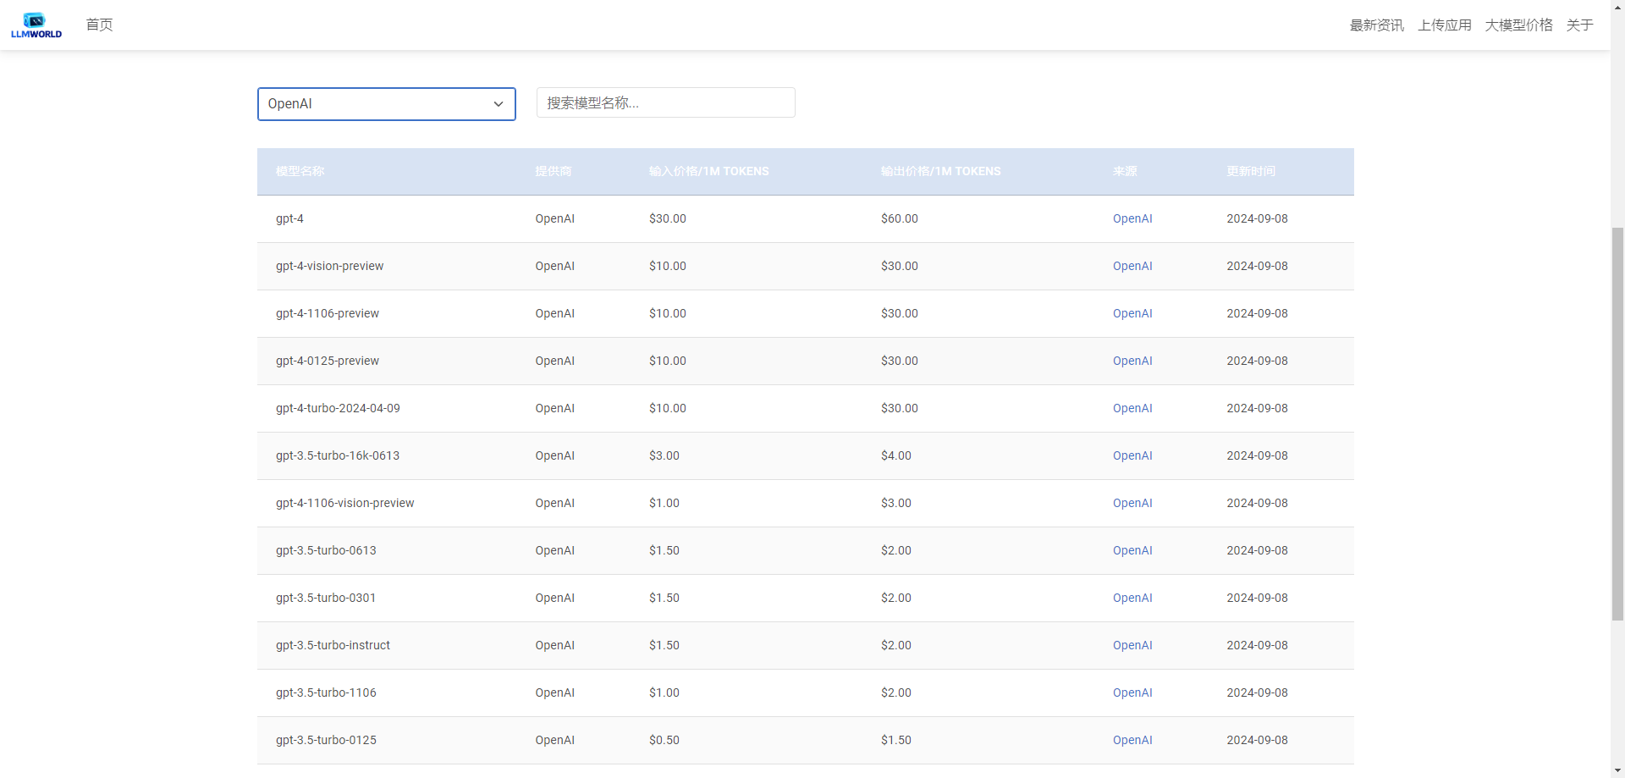Open OpenAI source link for gpt-4-vision-preview
Viewport: 1625px width, 778px height.
(1132, 266)
